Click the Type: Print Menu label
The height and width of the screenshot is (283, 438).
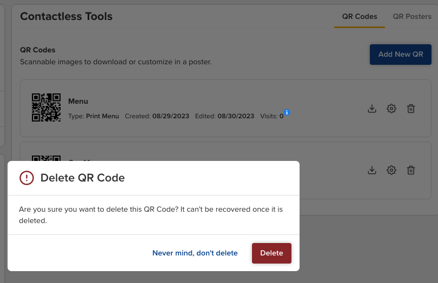coord(94,116)
